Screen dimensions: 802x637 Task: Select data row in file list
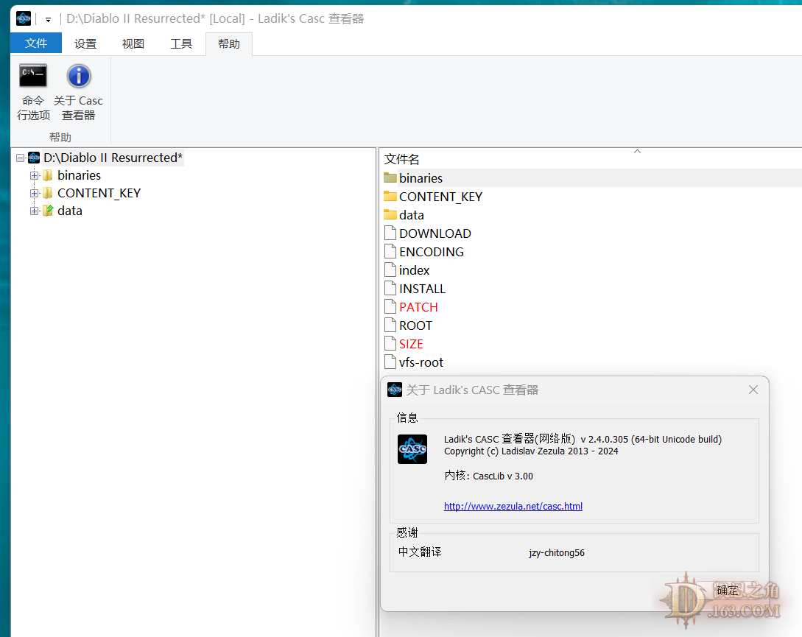(411, 215)
